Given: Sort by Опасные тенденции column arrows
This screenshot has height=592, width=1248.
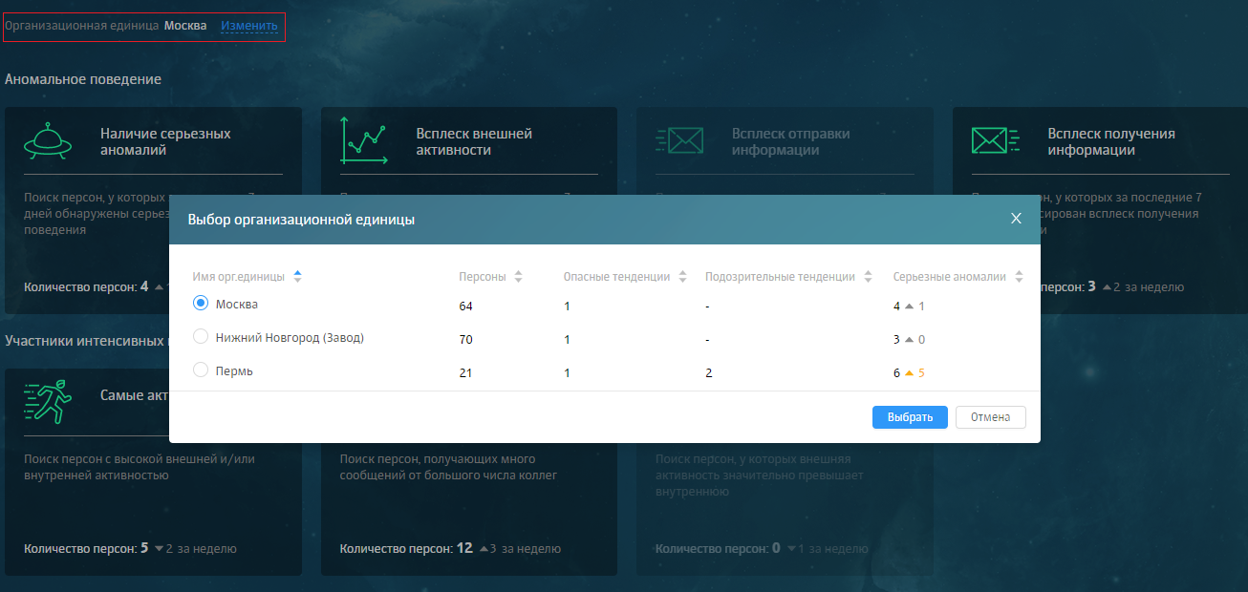Looking at the screenshot, I should pyautogui.click(x=682, y=277).
